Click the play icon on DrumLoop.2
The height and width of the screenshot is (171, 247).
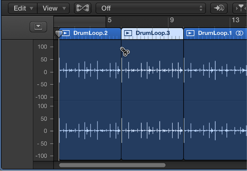pos(66,33)
